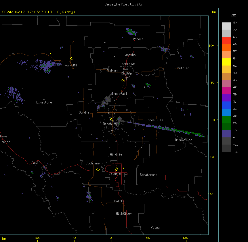Select the Lacombe city label
Viewport: 248px width, 242px height.
[129, 55]
